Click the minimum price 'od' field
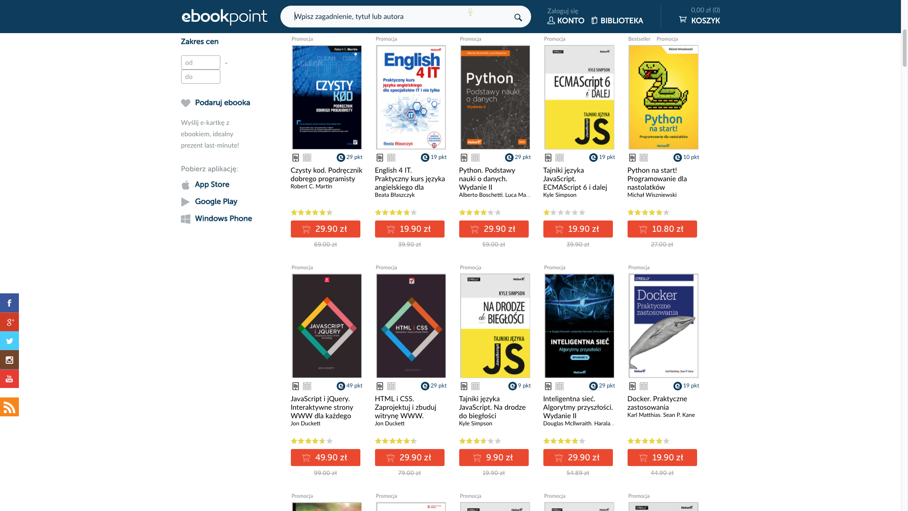Screen dimensions: 908x511 tap(201, 62)
